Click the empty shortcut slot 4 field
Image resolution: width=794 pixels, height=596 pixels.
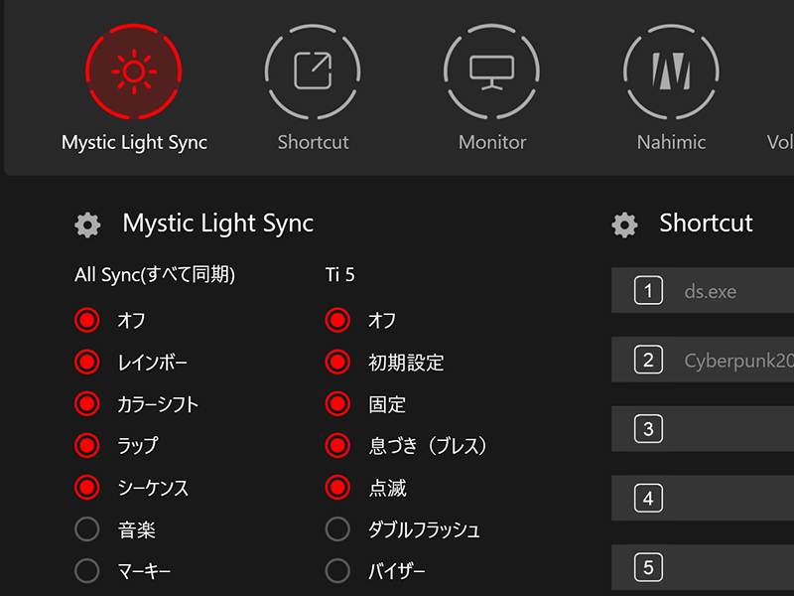tap(734, 498)
